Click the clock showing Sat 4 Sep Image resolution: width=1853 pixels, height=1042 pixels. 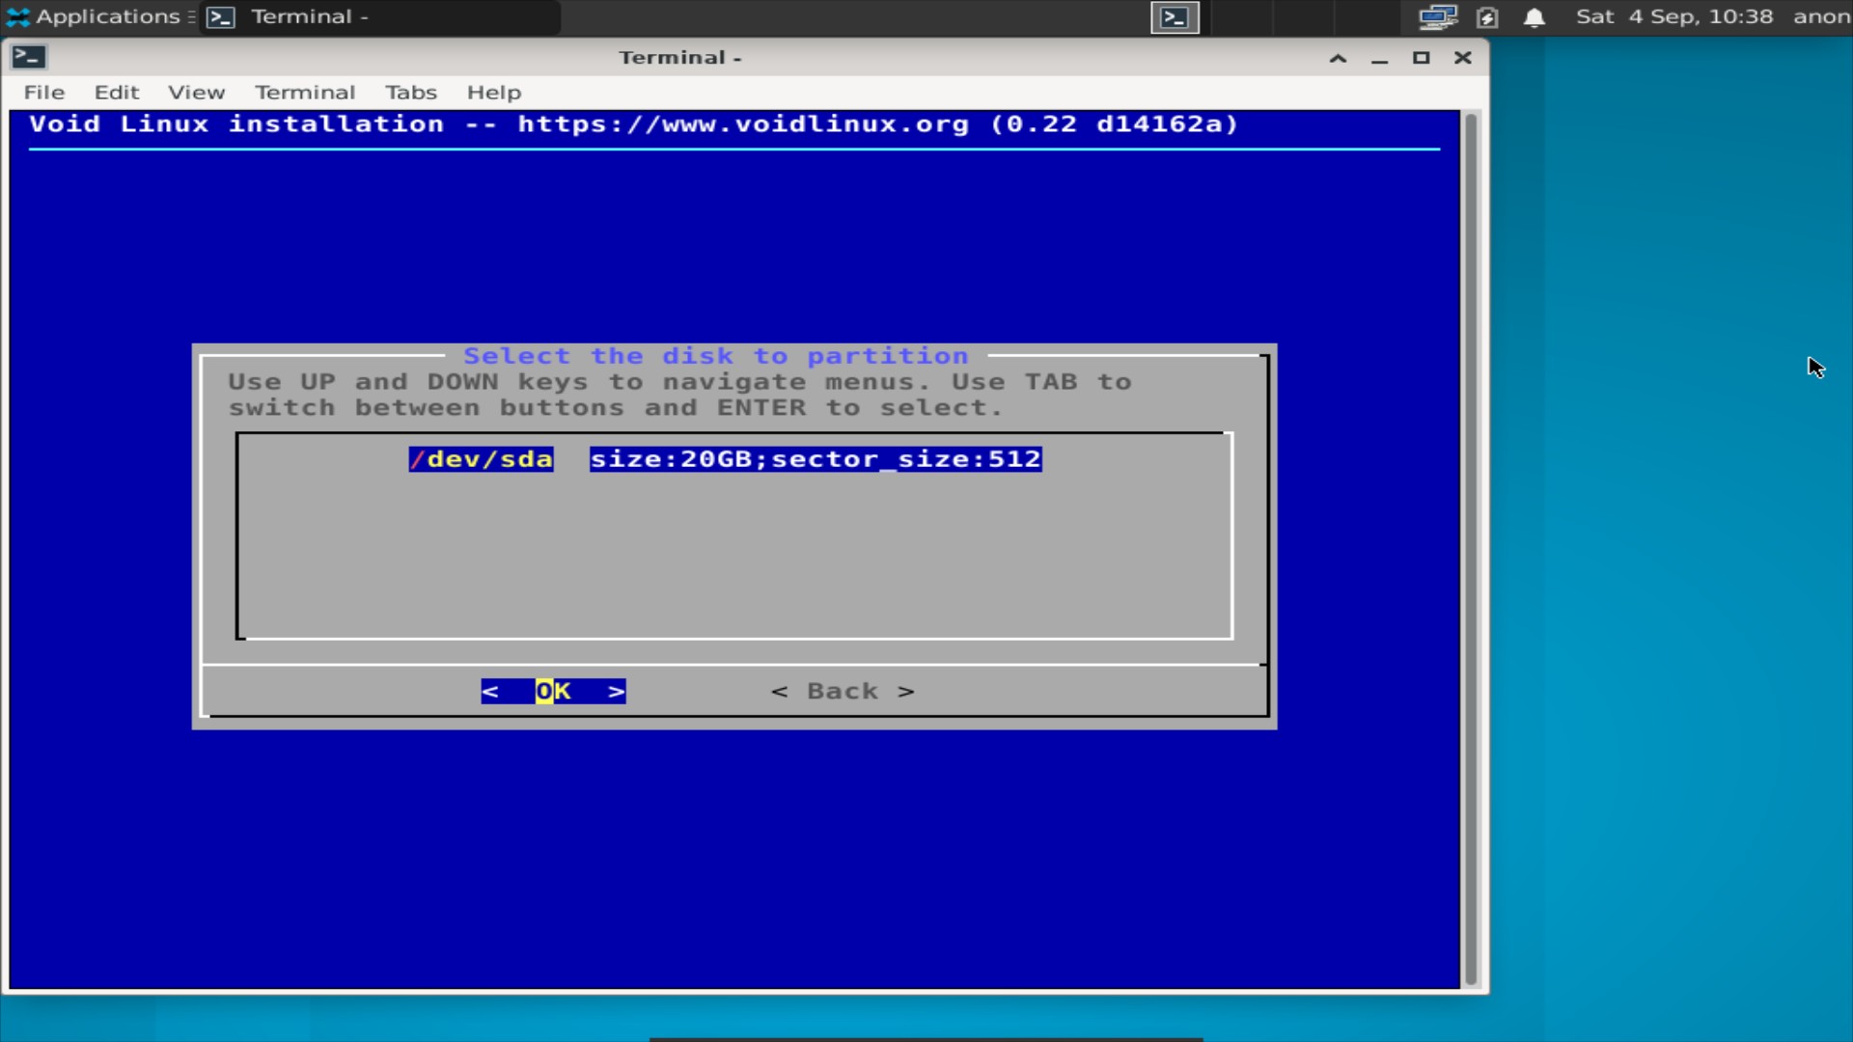click(x=1674, y=16)
